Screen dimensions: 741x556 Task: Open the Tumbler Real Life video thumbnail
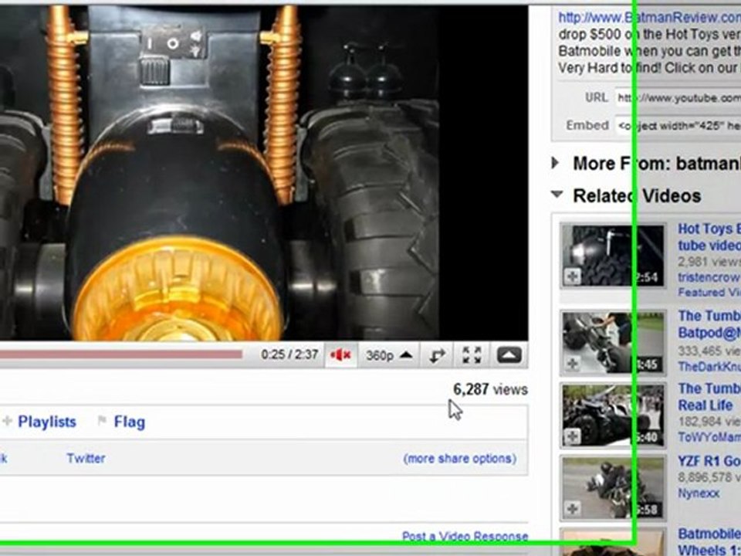(x=614, y=415)
